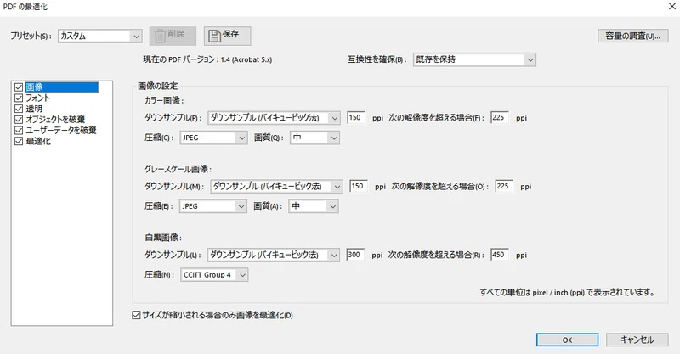Click the キャンセル button
This screenshot has height=354, width=680.
click(637, 340)
